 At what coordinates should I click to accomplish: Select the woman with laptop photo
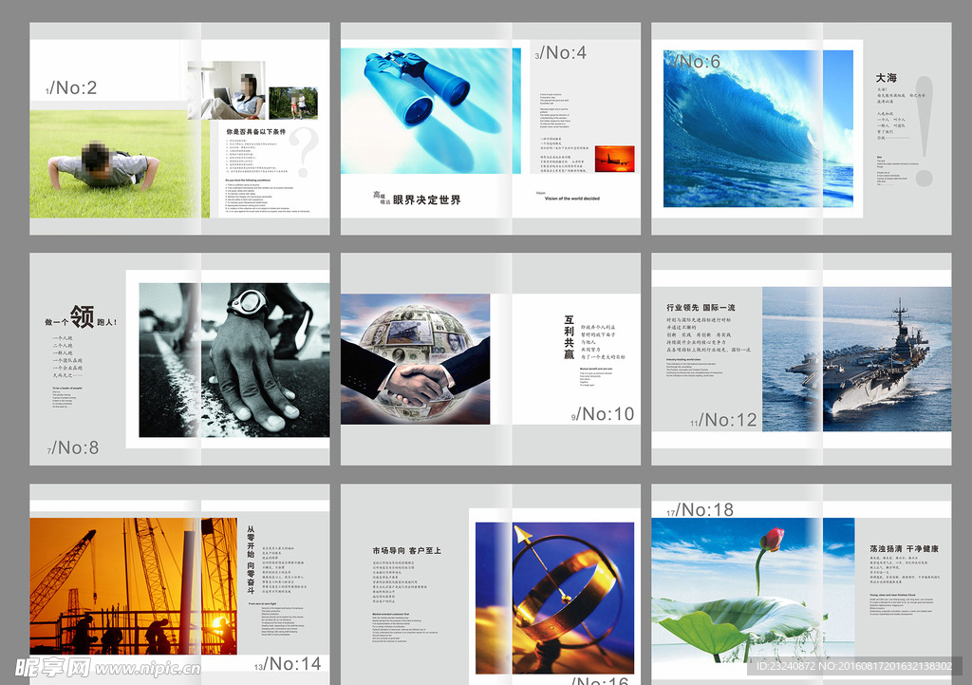tap(227, 90)
